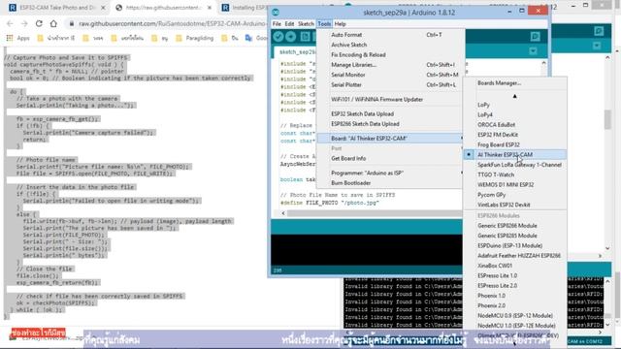Select Phoenix 2.0 board
Screen dimensions: 621x349
point(515,305)
